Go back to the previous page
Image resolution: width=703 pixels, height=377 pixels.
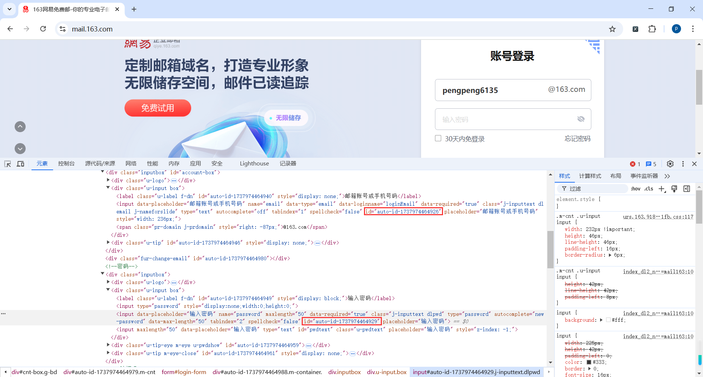point(10,29)
